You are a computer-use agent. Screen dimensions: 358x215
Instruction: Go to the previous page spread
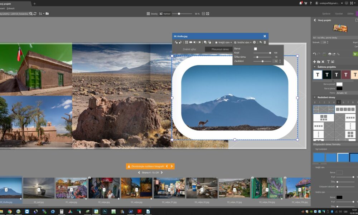(x=139, y=173)
